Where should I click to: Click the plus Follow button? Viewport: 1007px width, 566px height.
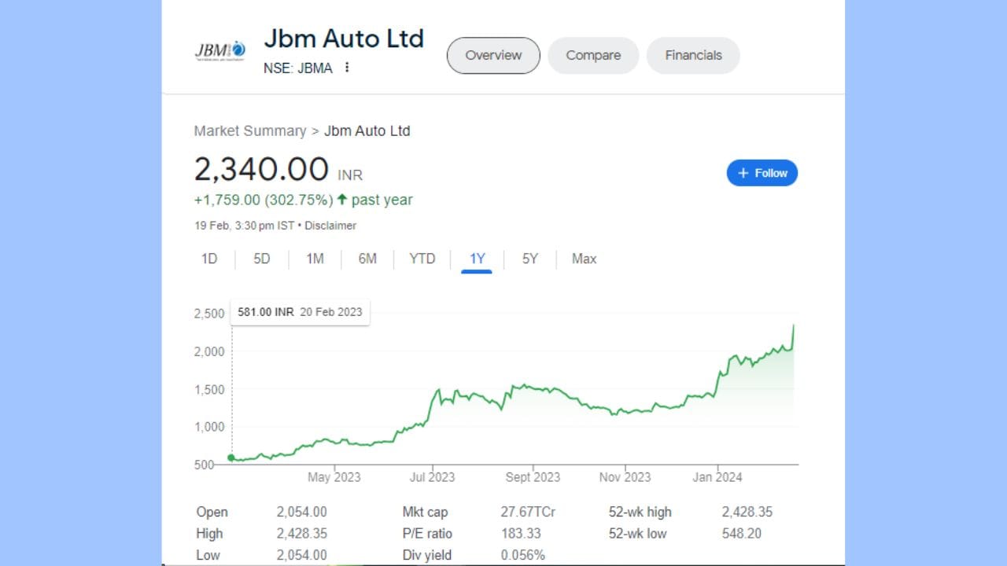point(762,173)
